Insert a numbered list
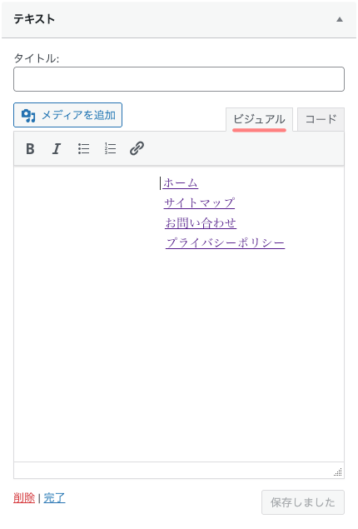The height and width of the screenshot is (529, 358). pyautogui.click(x=110, y=149)
